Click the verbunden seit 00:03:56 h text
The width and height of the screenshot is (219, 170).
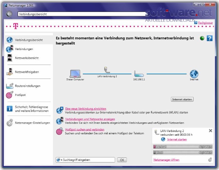pyautogui.click(x=176, y=135)
